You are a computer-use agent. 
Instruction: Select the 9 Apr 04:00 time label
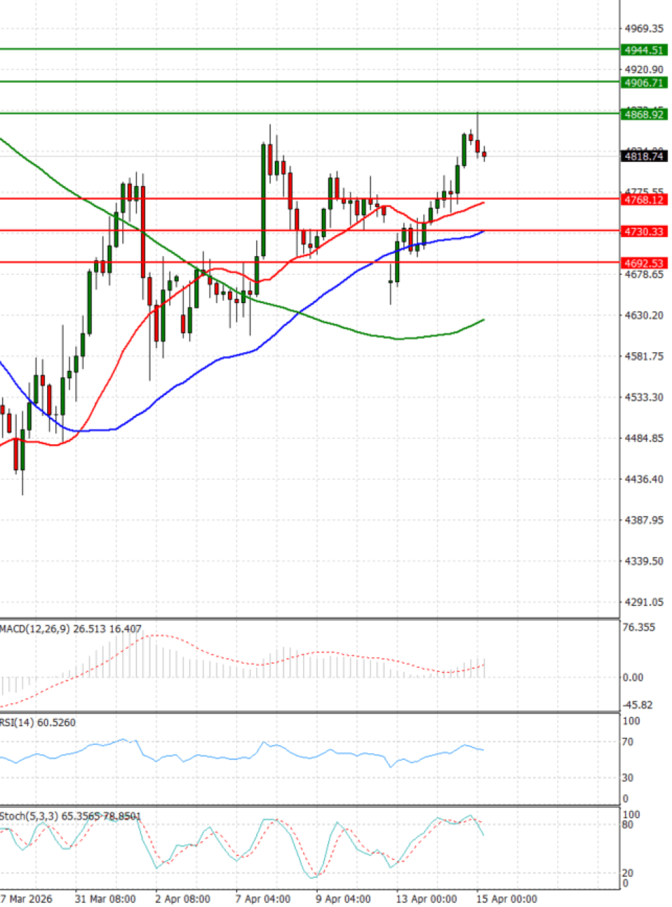tap(343, 899)
